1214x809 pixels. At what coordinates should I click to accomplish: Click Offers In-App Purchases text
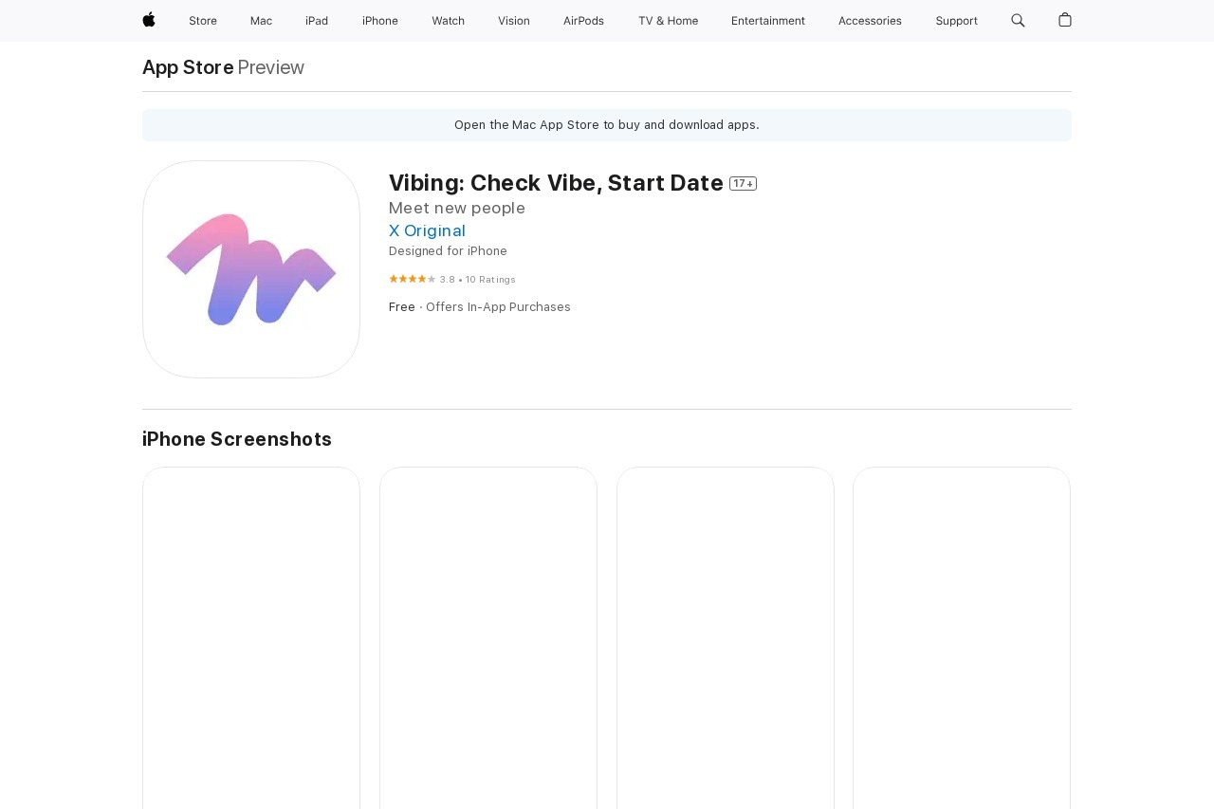click(498, 307)
